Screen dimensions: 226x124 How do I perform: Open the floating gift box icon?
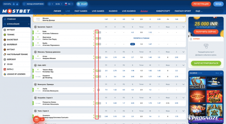[36, 119]
